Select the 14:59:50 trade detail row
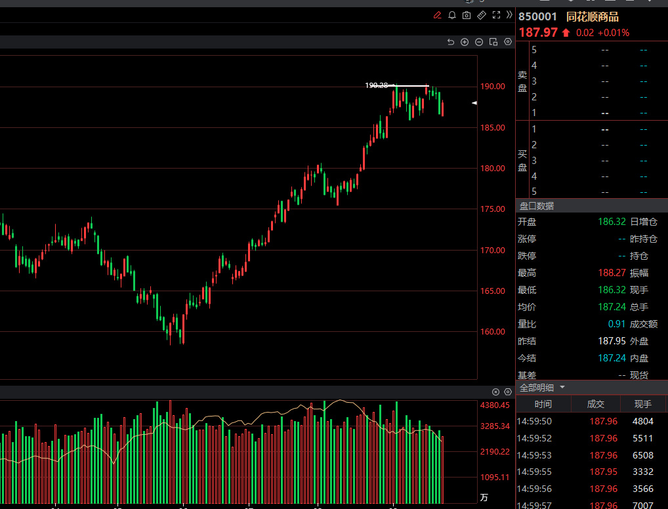Image resolution: width=668 pixels, height=509 pixels. tap(592, 421)
